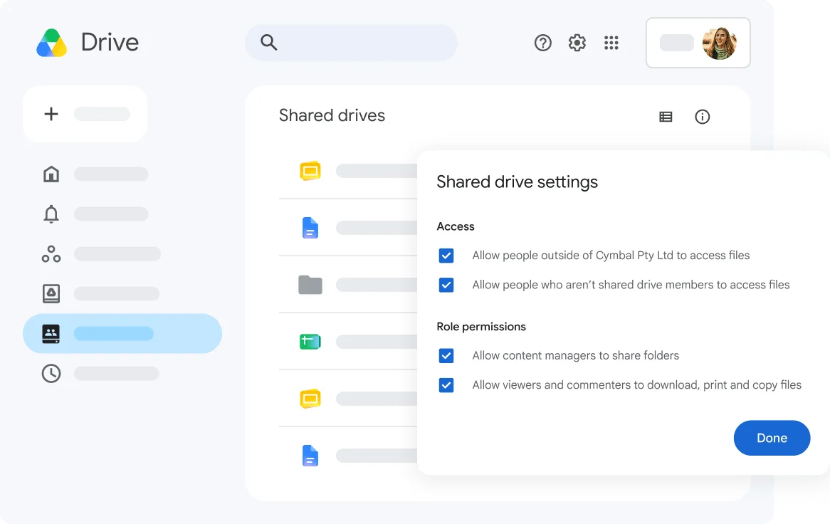Select the gray folder row
The width and height of the screenshot is (830, 524).
[x=348, y=285]
